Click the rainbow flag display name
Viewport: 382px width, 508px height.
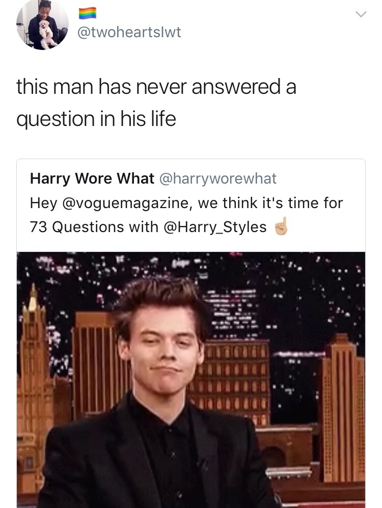coord(88,13)
